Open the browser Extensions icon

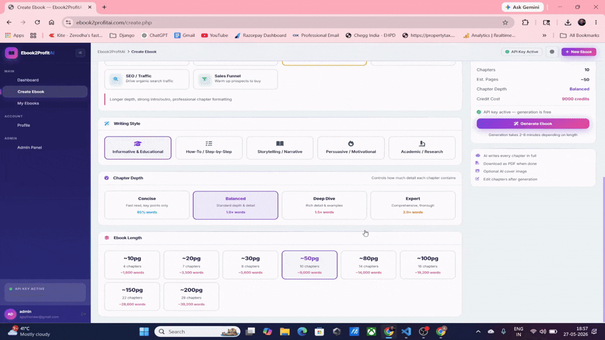pyautogui.click(x=525, y=22)
